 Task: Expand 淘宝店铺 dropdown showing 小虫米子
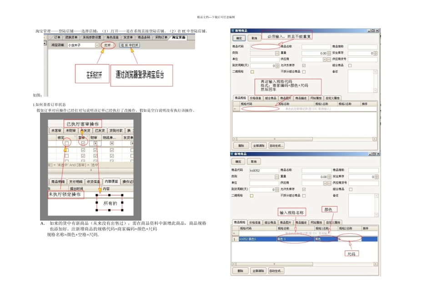[x=97, y=45]
